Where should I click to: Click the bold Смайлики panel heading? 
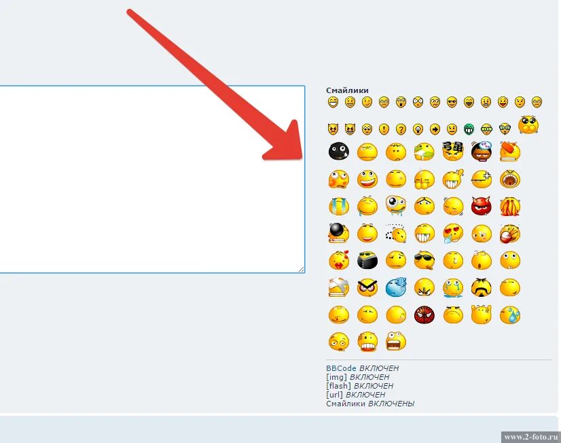click(x=347, y=90)
